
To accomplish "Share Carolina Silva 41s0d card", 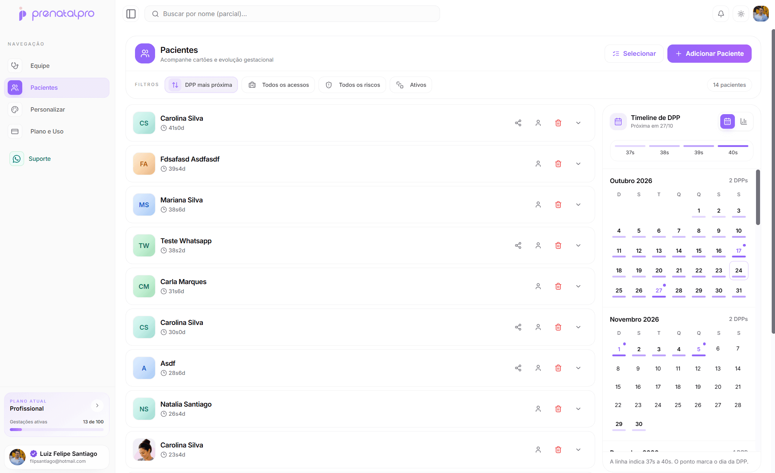I will point(518,123).
